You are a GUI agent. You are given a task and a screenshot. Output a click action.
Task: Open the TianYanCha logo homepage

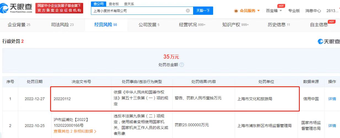[x=17, y=8]
